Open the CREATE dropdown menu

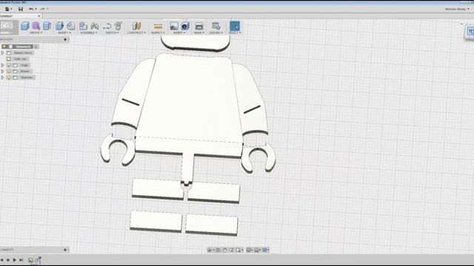coord(36,33)
